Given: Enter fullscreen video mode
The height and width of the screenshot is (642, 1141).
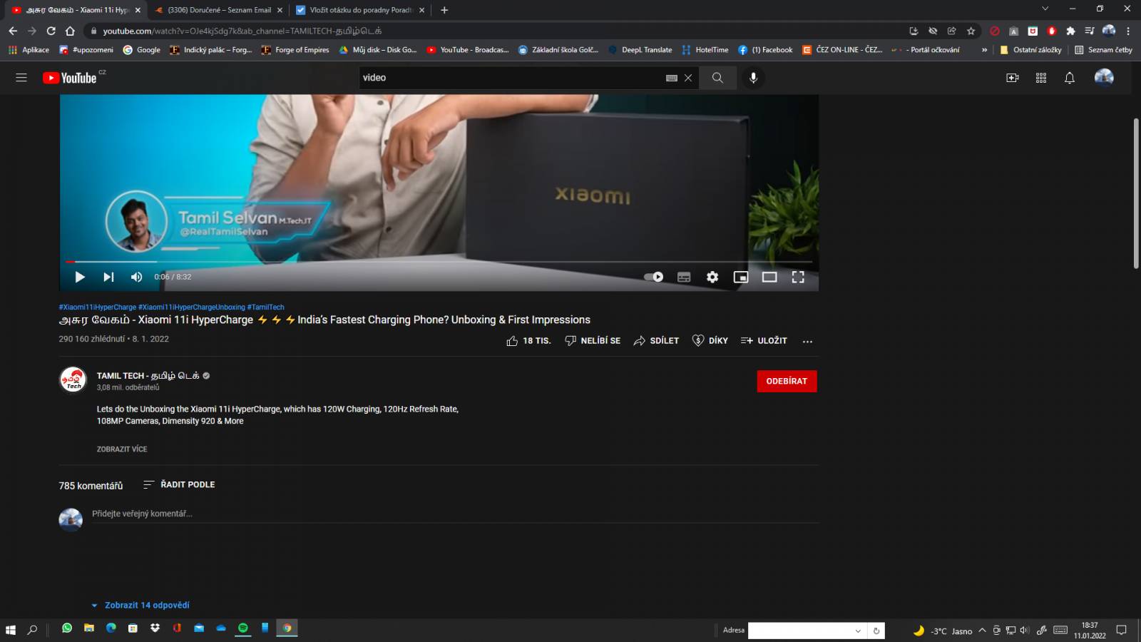Looking at the screenshot, I should [x=798, y=277].
